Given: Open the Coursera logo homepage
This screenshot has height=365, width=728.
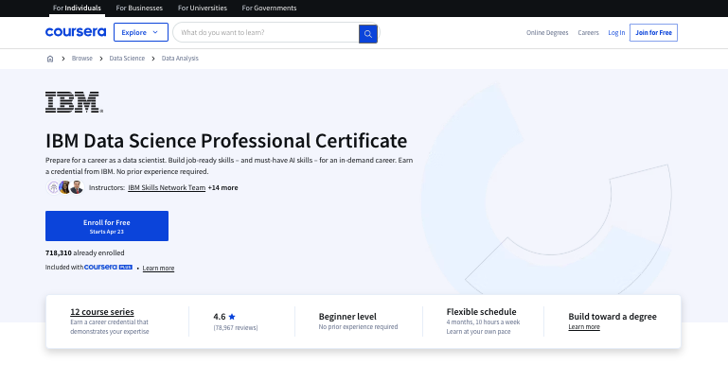Looking at the screenshot, I should click(76, 32).
